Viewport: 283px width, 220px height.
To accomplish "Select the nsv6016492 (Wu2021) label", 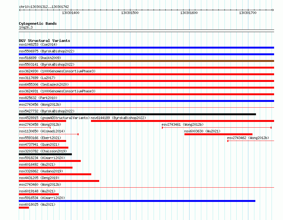I will tap(37, 164).
